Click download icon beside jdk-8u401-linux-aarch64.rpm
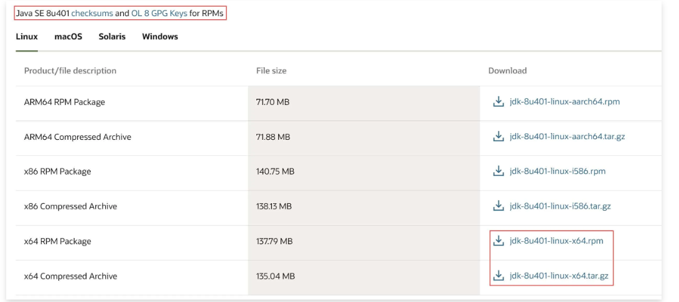The width and height of the screenshot is (679, 302). [498, 102]
